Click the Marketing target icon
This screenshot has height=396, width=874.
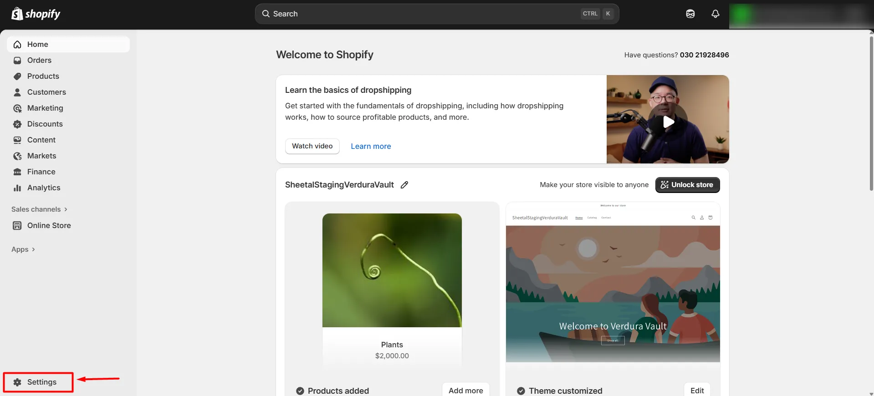pyautogui.click(x=17, y=108)
